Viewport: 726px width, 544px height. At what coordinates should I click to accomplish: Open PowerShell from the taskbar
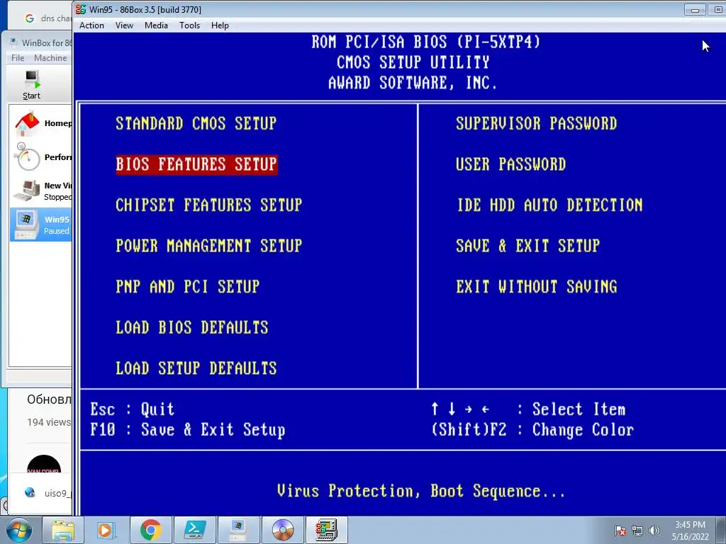[194, 530]
